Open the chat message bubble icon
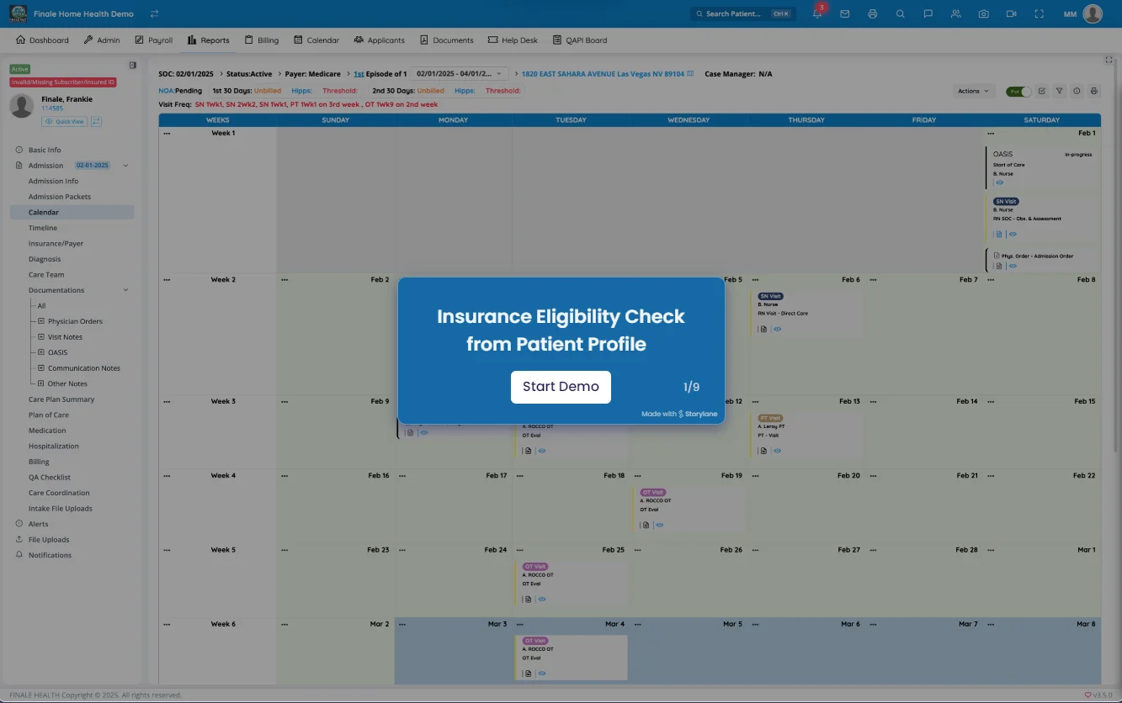Screen dimensions: 1122x703 pyautogui.click(x=928, y=14)
